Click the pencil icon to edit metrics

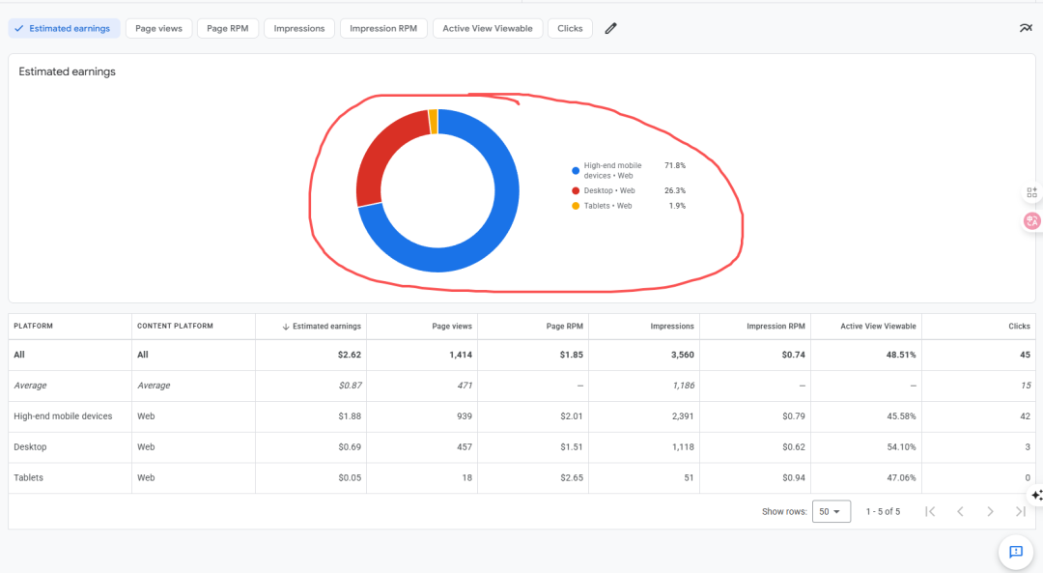[x=610, y=28]
